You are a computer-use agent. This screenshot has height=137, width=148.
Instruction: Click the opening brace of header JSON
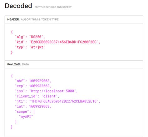12,32
